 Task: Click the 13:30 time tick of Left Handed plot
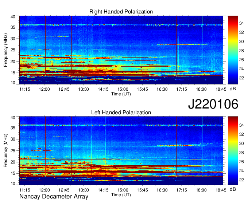[84, 190]
